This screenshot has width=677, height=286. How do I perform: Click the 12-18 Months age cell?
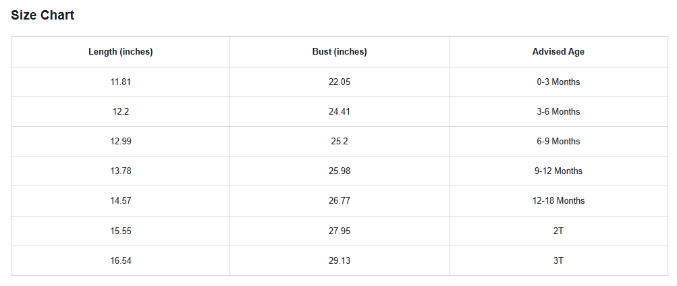coord(558,201)
